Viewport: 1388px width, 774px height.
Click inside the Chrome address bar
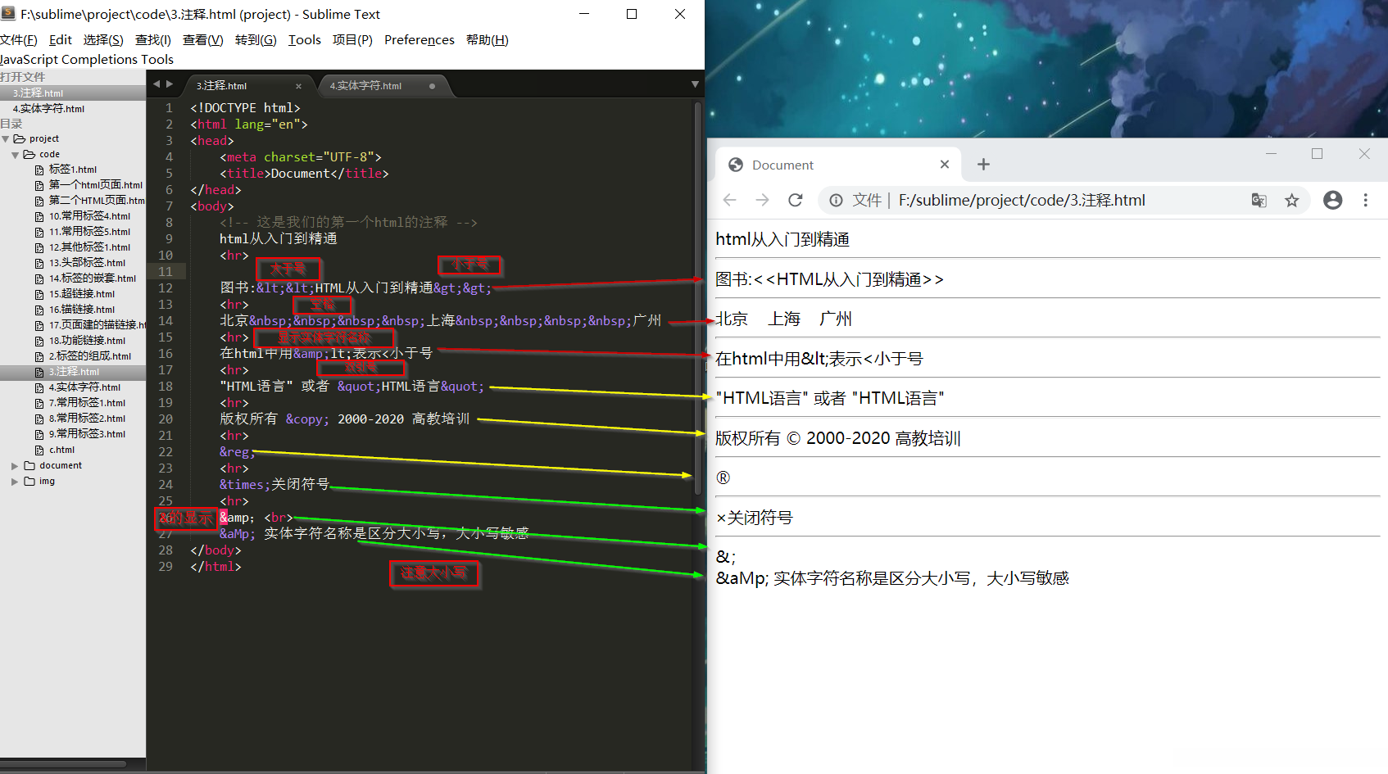click(x=1024, y=200)
